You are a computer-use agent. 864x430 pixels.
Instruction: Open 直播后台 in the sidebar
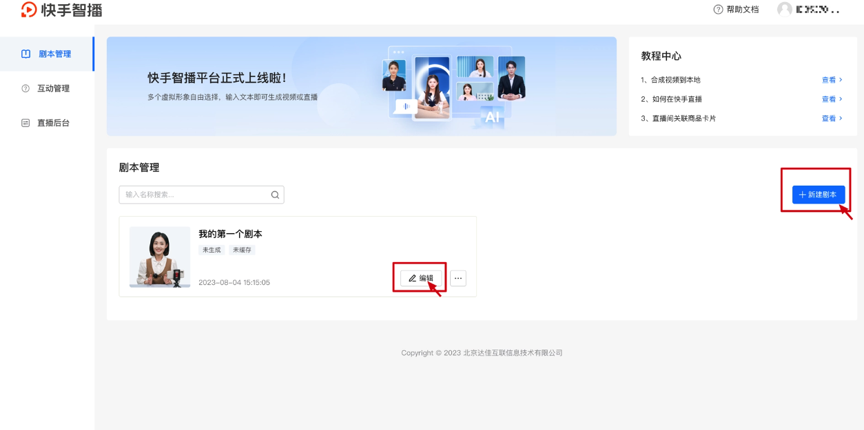point(47,123)
